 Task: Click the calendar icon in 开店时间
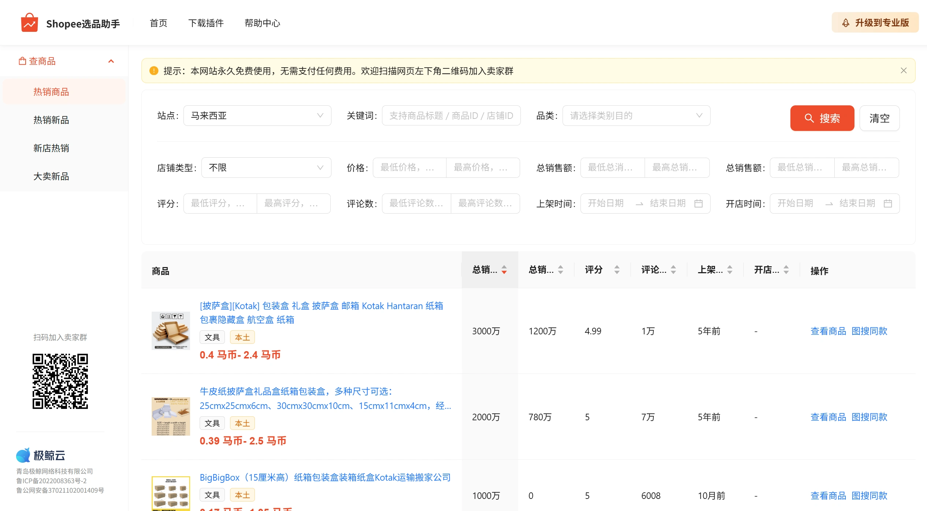point(888,203)
